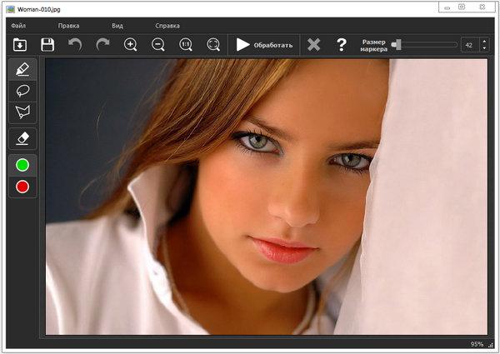Click the open image file icon
Image resolution: width=500 pixels, height=354 pixels.
[x=20, y=44]
